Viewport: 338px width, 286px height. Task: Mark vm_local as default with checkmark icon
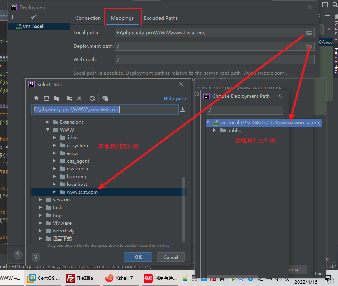tap(33, 17)
